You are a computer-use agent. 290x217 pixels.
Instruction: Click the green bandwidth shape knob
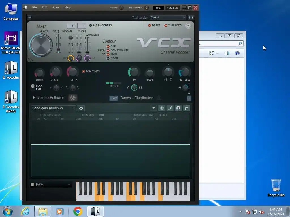[134, 88]
